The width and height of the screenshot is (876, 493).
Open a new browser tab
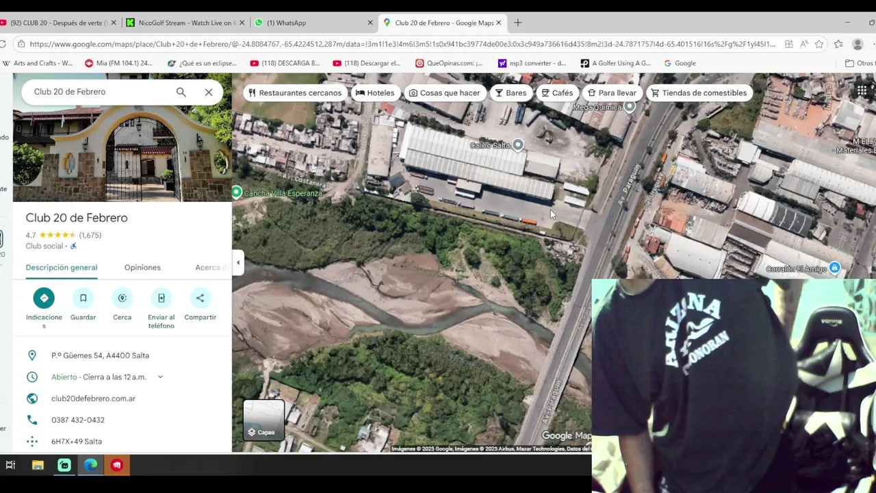click(x=518, y=23)
